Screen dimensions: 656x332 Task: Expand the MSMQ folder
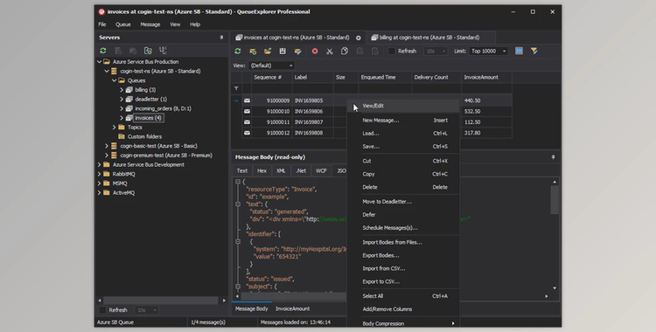click(99, 183)
